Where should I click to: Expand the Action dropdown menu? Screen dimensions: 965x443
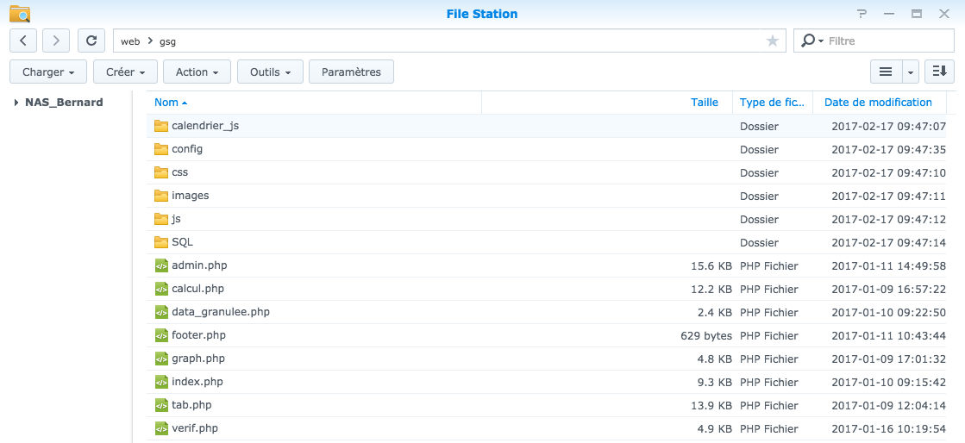coord(197,72)
